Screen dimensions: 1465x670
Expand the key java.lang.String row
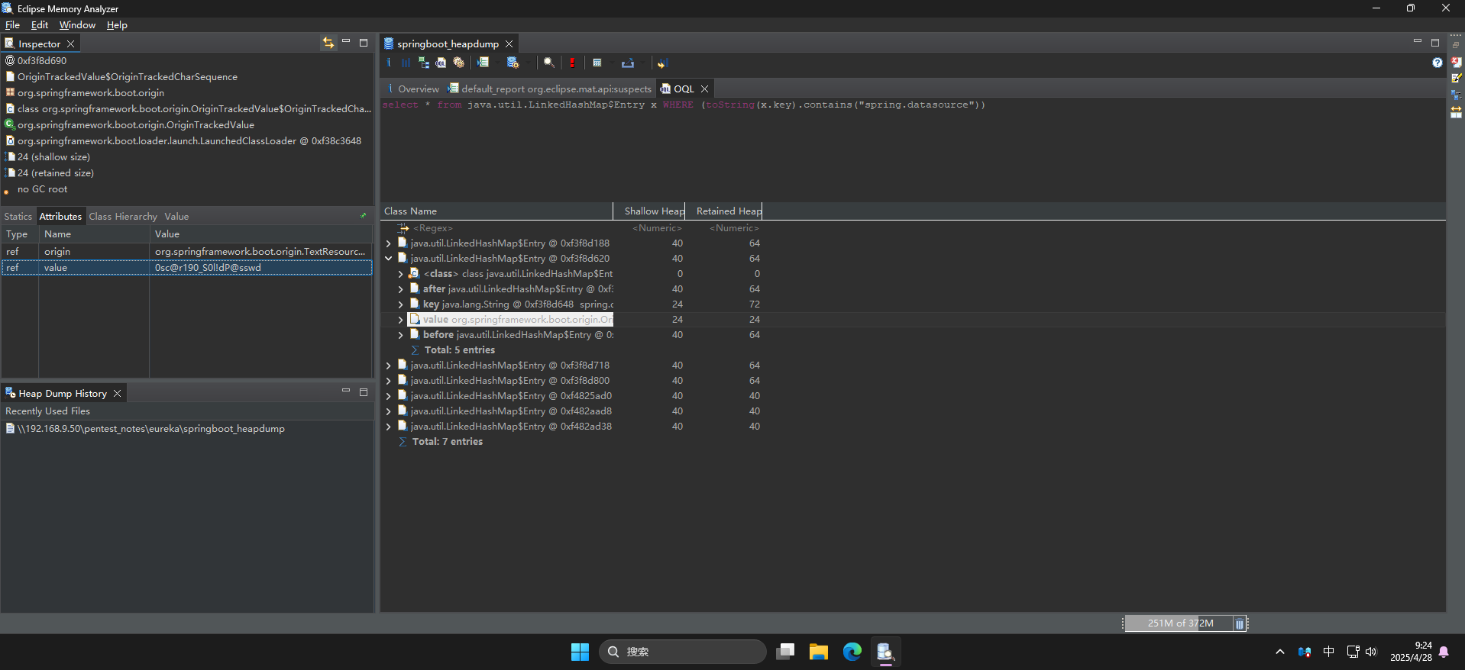(x=400, y=304)
